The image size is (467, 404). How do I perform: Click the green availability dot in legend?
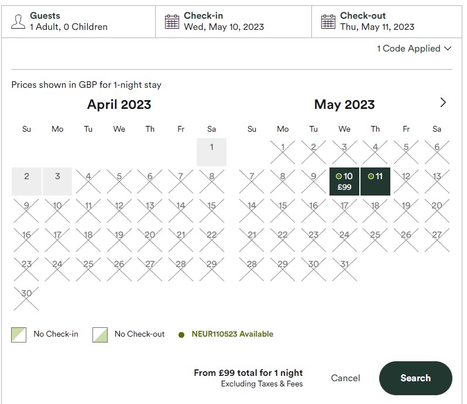click(181, 335)
